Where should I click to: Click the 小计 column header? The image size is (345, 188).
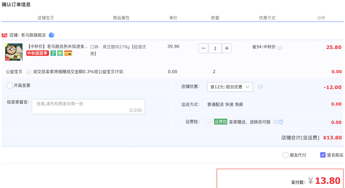click(321, 18)
